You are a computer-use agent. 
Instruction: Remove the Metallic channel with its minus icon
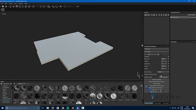click(x=168, y=61)
